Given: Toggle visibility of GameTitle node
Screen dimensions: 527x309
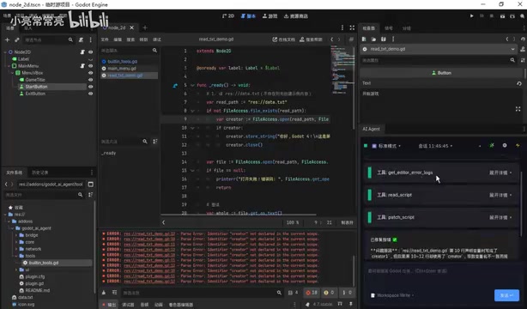Looking at the screenshot, I should 90,80.
